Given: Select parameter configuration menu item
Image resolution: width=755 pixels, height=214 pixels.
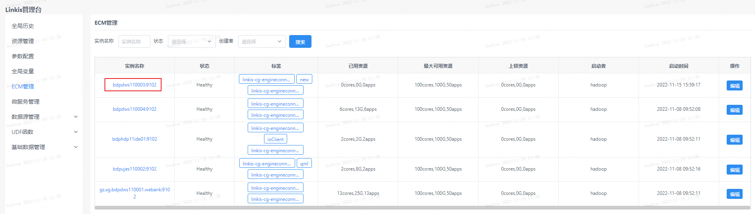Looking at the screenshot, I should tap(23, 56).
